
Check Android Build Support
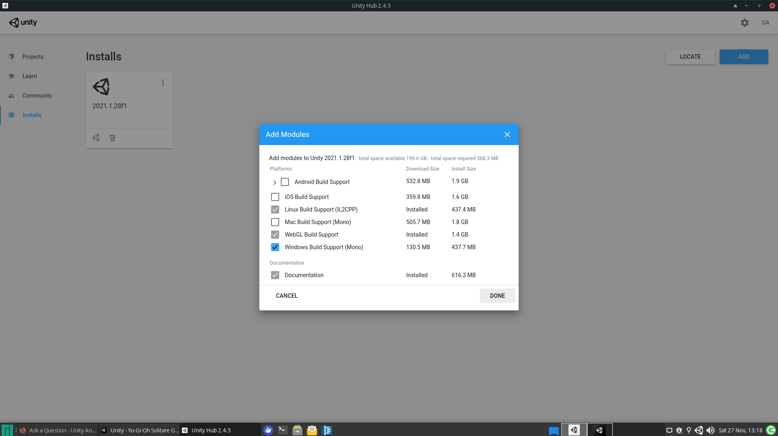285,182
